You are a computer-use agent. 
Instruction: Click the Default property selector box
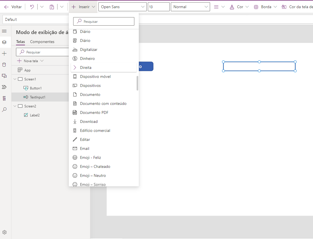(x=36, y=19)
